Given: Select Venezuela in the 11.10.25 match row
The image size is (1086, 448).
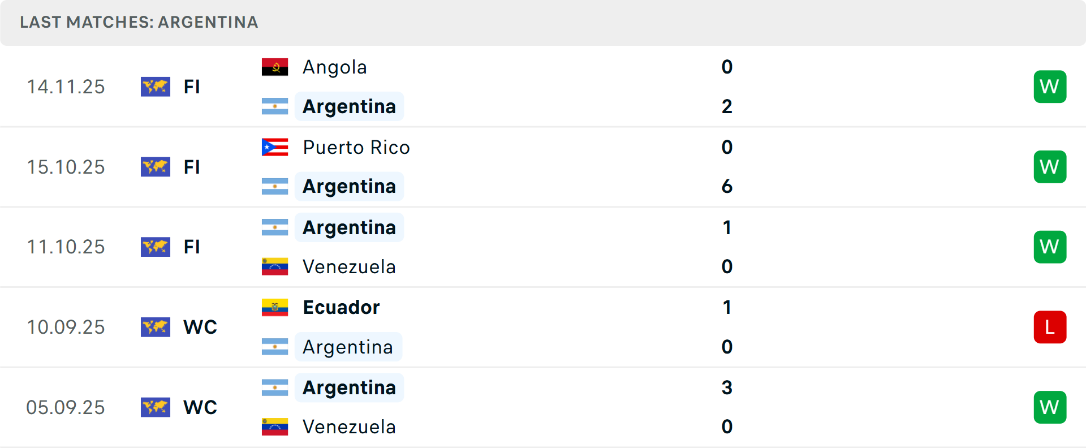Looking at the screenshot, I should point(349,266).
